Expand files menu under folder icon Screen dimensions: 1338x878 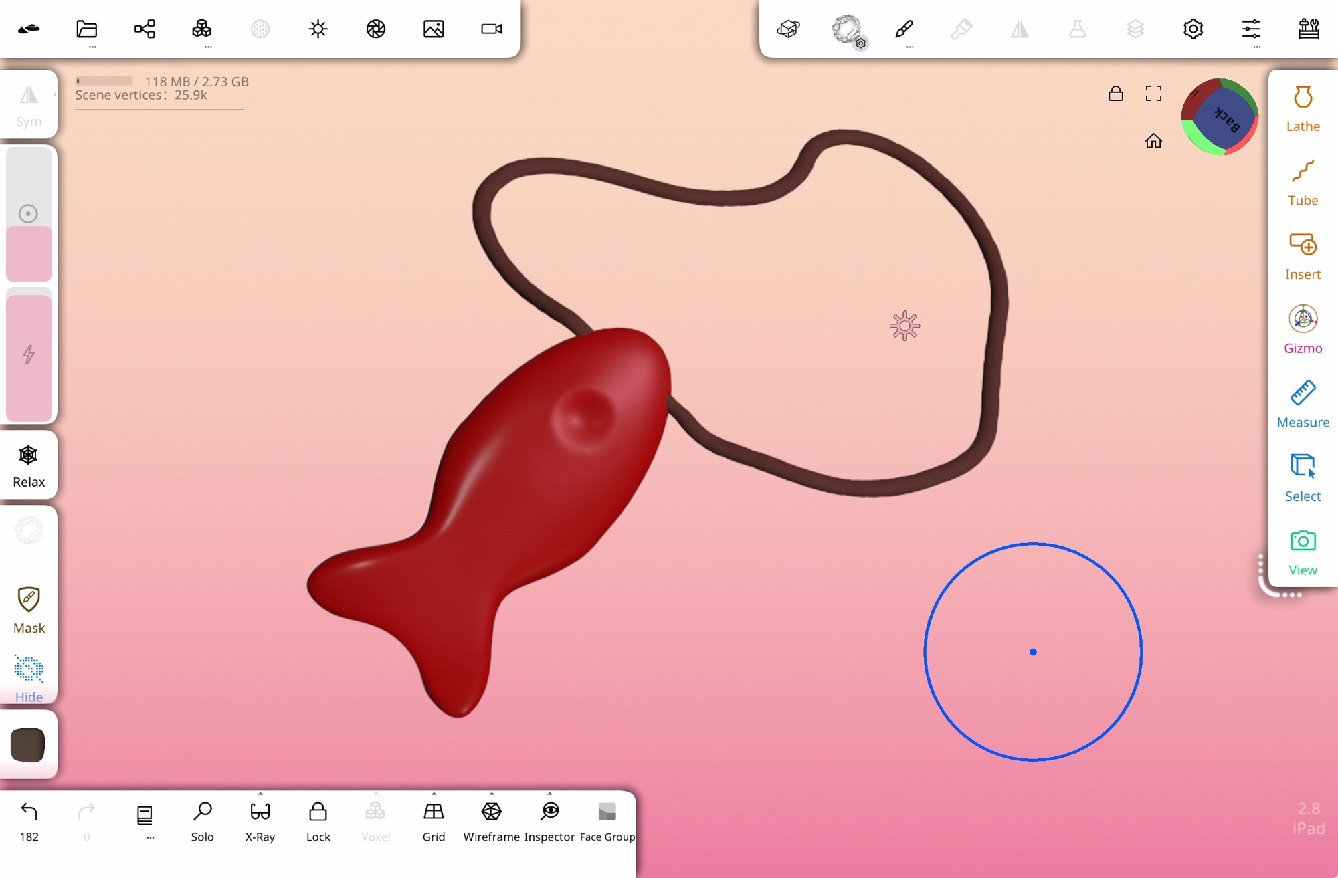92,47
